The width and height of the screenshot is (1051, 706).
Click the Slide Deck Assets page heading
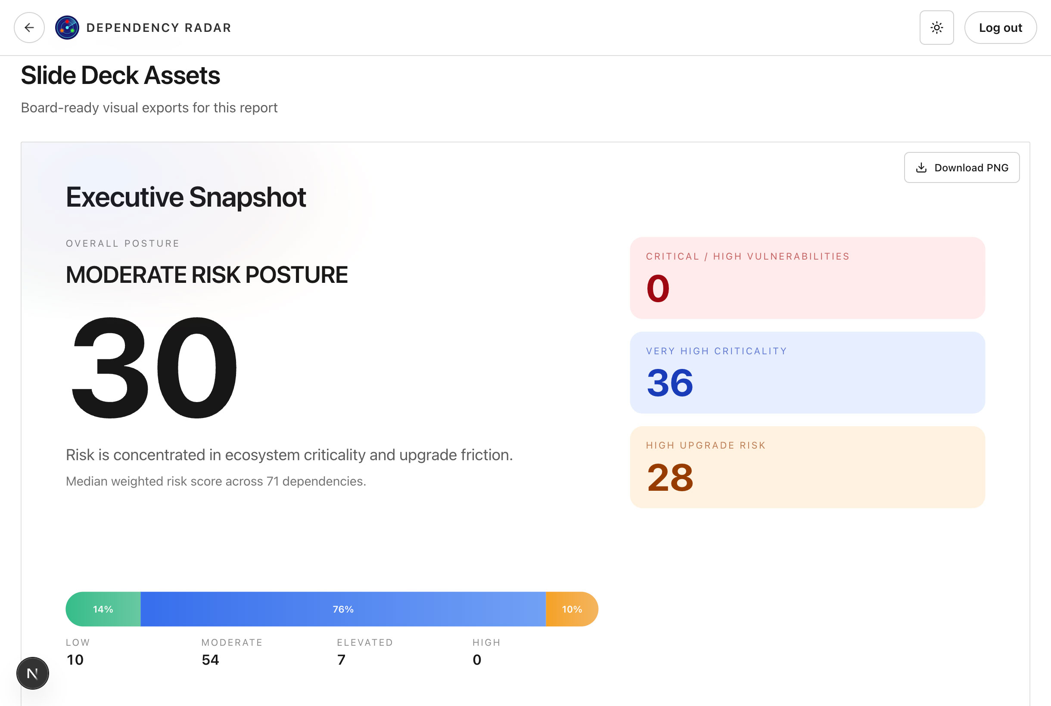click(120, 75)
